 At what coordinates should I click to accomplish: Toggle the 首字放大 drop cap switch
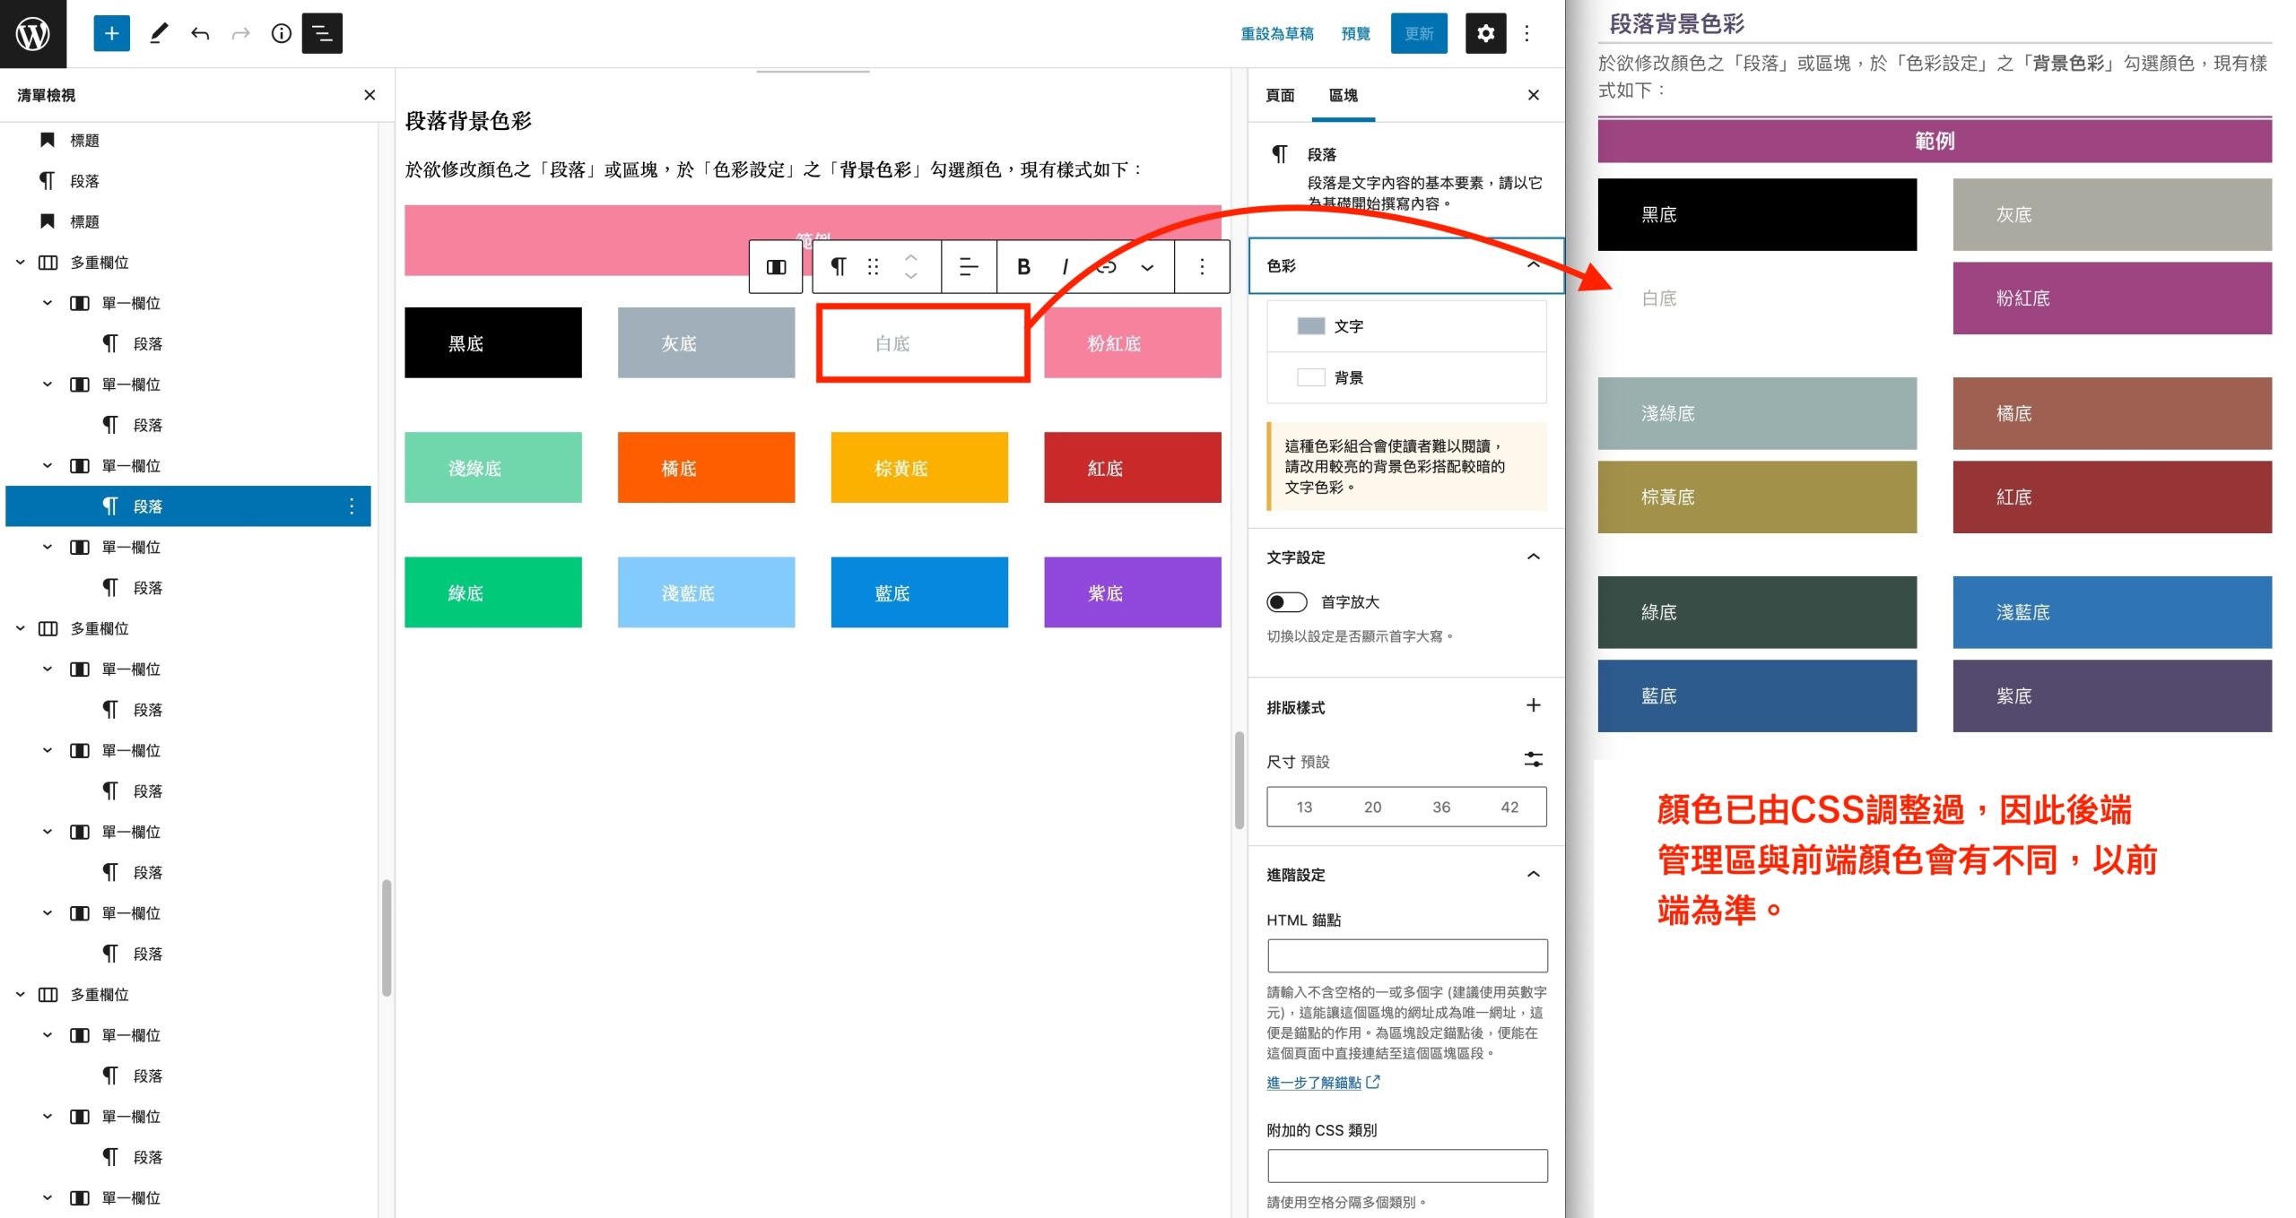pos(1286,601)
